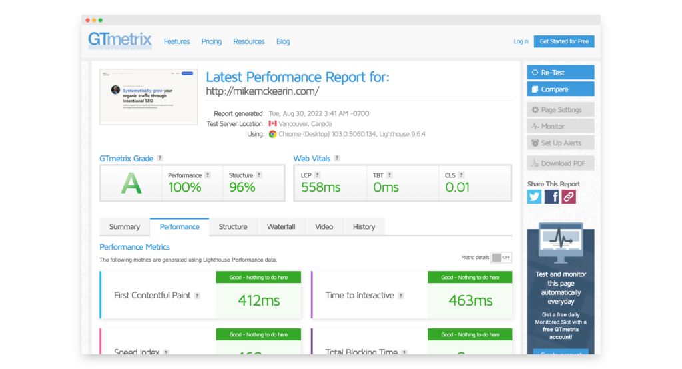Click the report generated date text
Viewport: 682px width, 369px height.
tap(319, 113)
